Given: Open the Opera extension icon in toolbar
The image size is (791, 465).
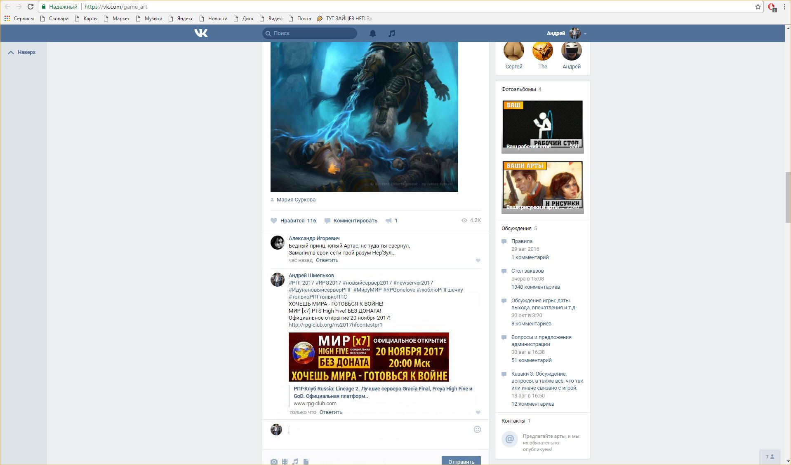Looking at the screenshot, I should click(x=772, y=7).
